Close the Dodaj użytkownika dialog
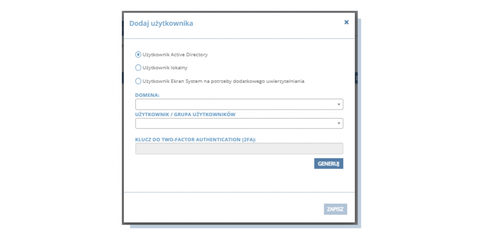The image size is (483, 239). [346, 23]
